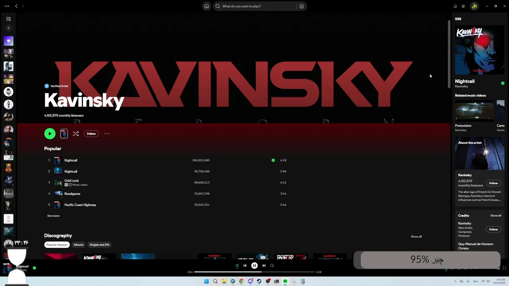Open Calculator from the taskbar
509x286 pixels.
coord(303,281)
